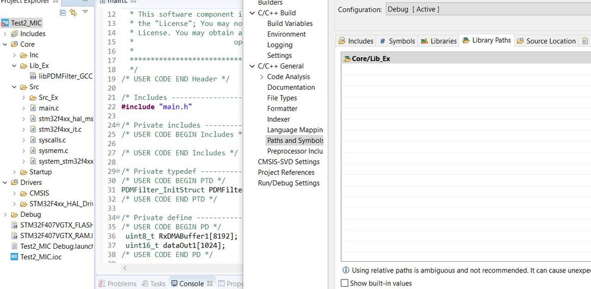Screen dimensions: 591x289
Task: Switch to the Includes tab
Action: click(x=356, y=41)
